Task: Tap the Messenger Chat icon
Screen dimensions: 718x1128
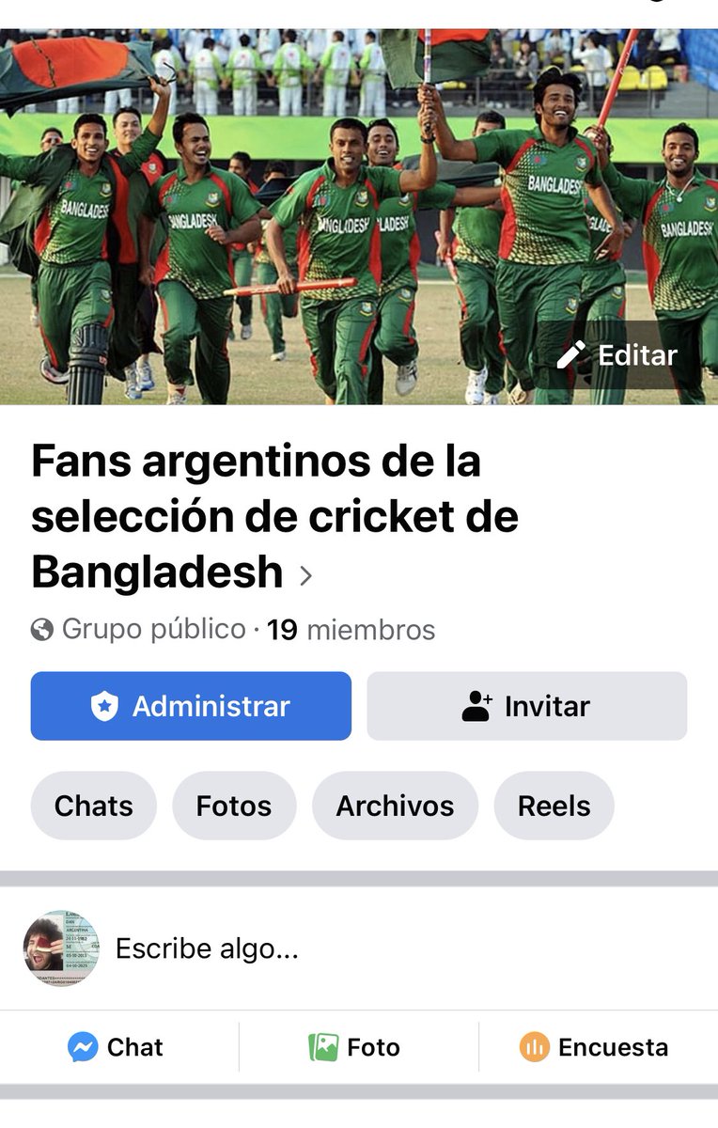Action: pos(83,1047)
